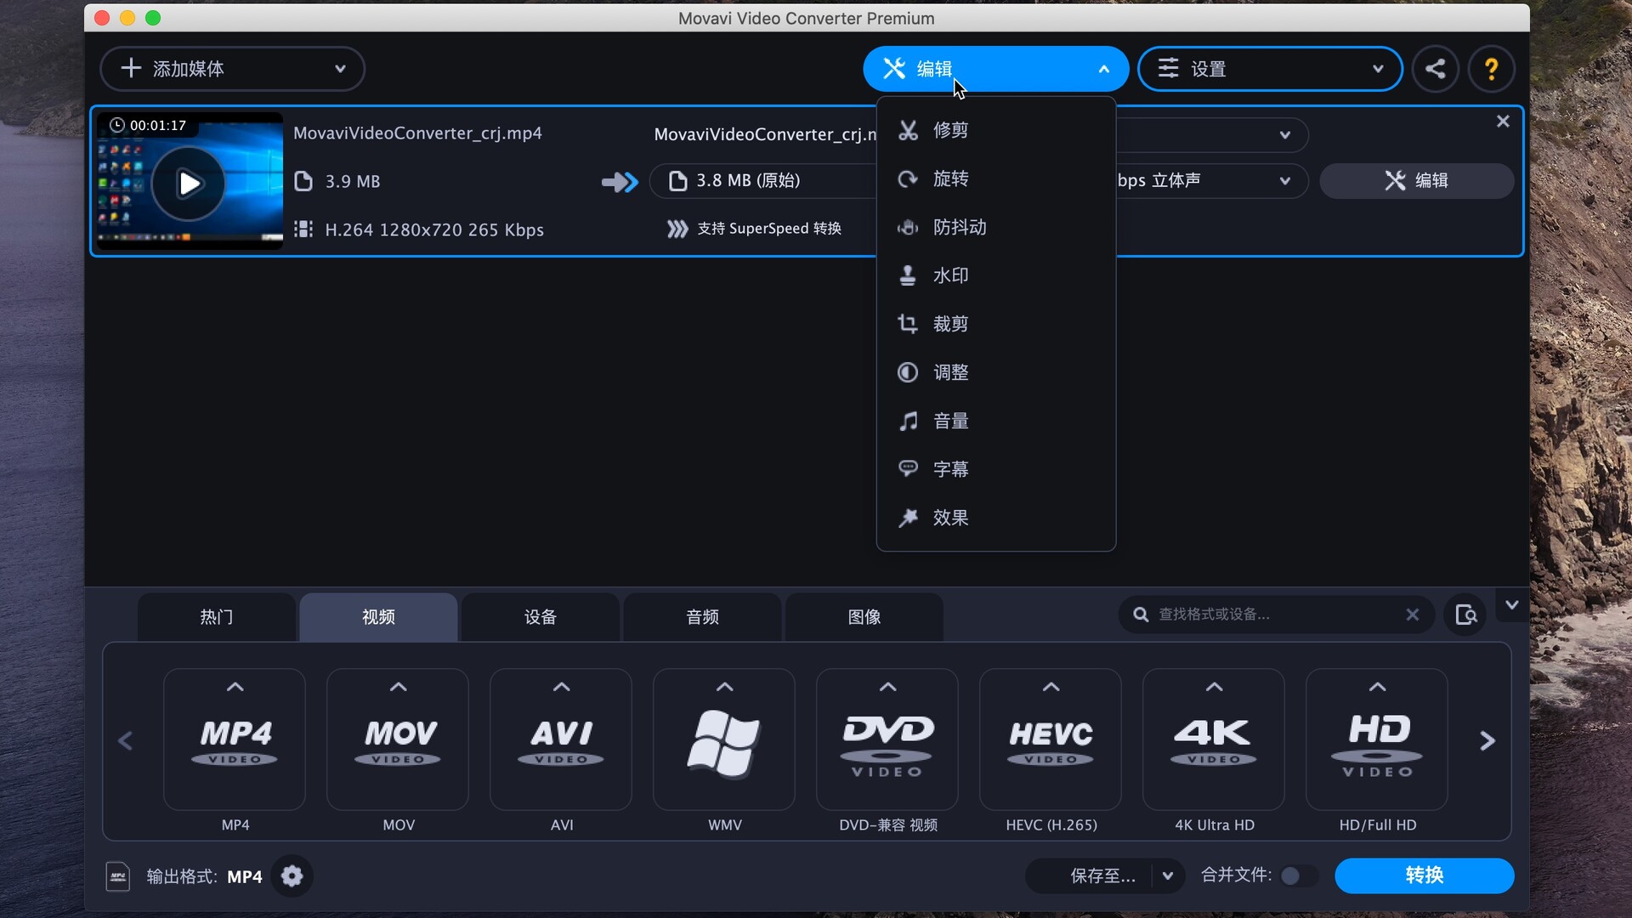Select the MP4 video format icon
Viewport: 1632px width, 918px height.
pyautogui.click(x=235, y=739)
